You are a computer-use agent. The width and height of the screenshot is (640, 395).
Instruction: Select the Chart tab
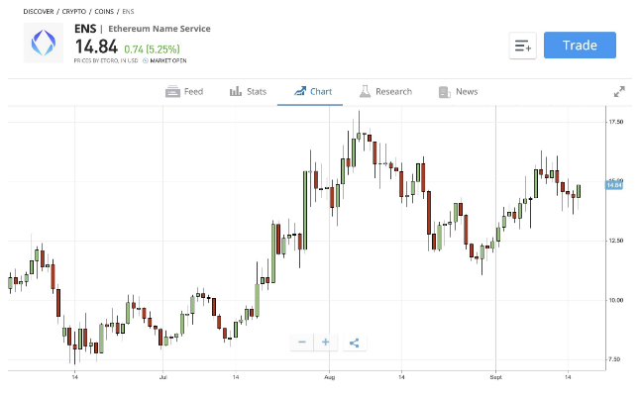point(313,91)
